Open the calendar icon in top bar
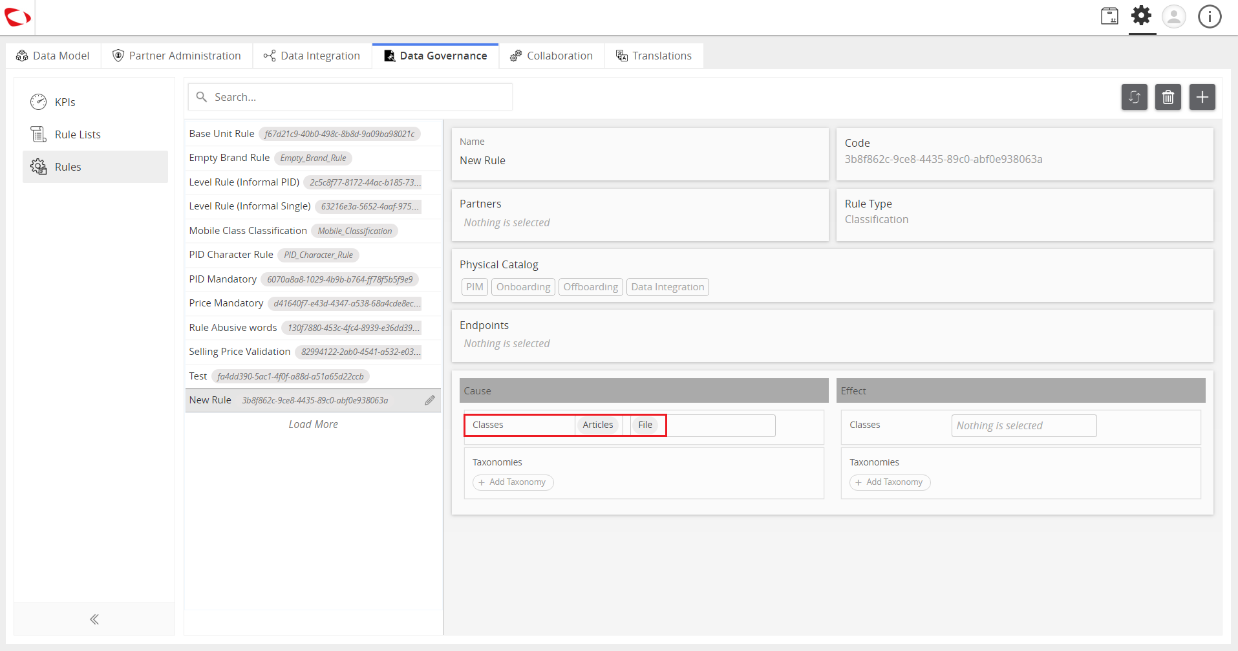The height and width of the screenshot is (651, 1238). point(1109,16)
